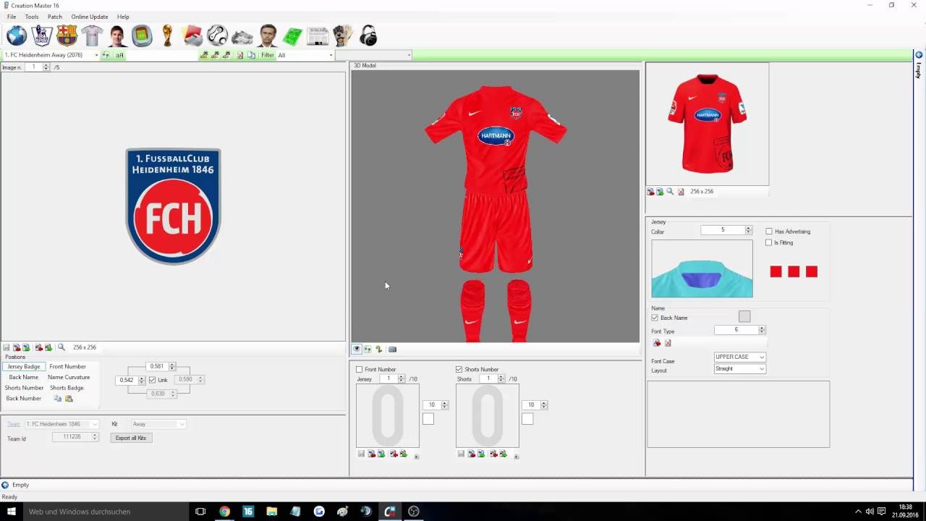The width and height of the screenshot is (926, 521).
Task: Open the goalkeeper gloves icon
Action: (x=343, y=35)
